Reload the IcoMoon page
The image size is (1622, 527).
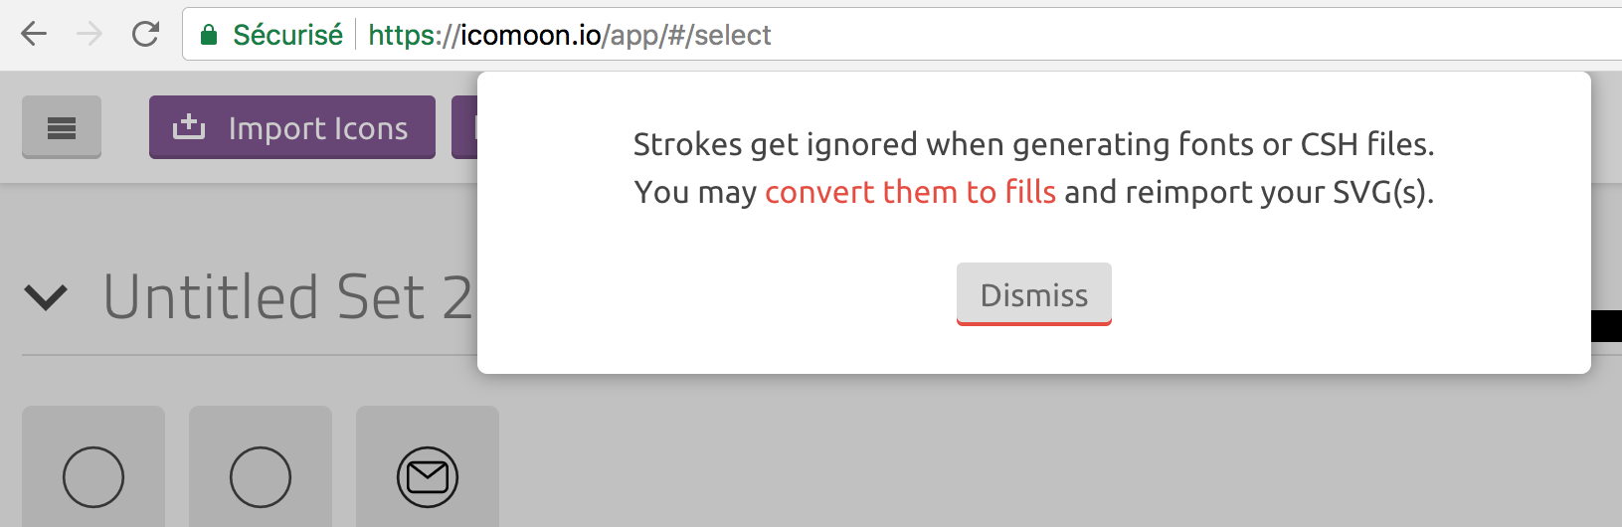[x=145, y=35]
